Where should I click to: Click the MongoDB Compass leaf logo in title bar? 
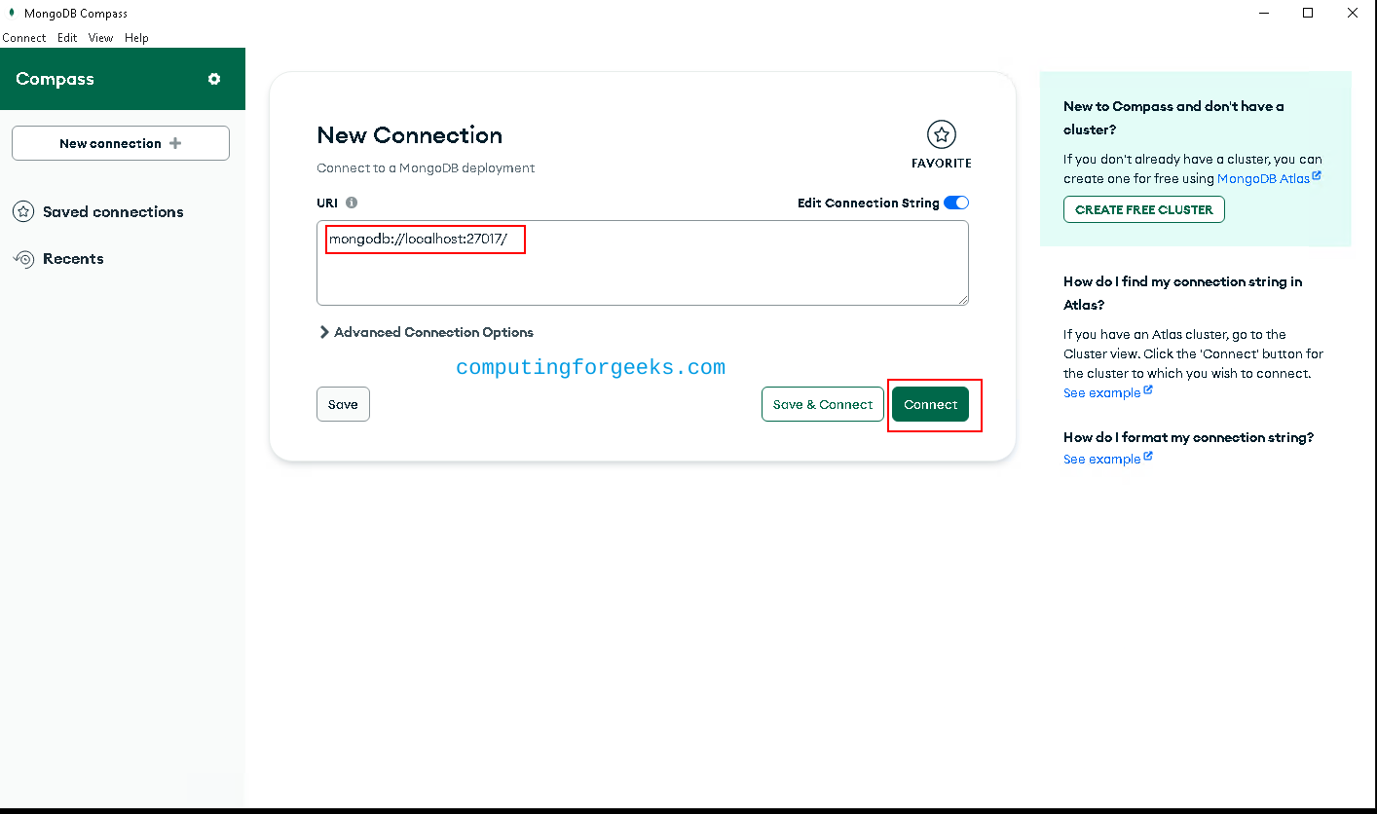[12, 13]
